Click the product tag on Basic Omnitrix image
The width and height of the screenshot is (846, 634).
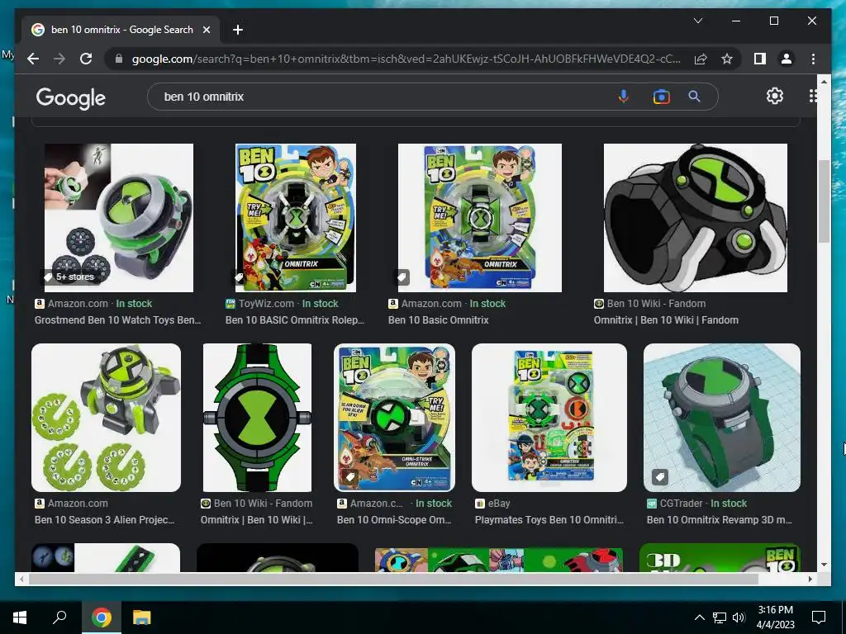pyautogui.click(x=402, y=277)
